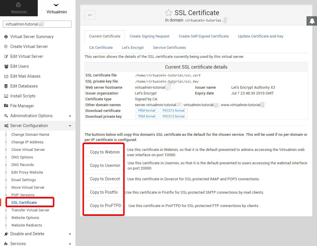This screenshot has width=317, height=246.
Task: Open the Let's Encrypt tab
Action: (x=132, y=47)
